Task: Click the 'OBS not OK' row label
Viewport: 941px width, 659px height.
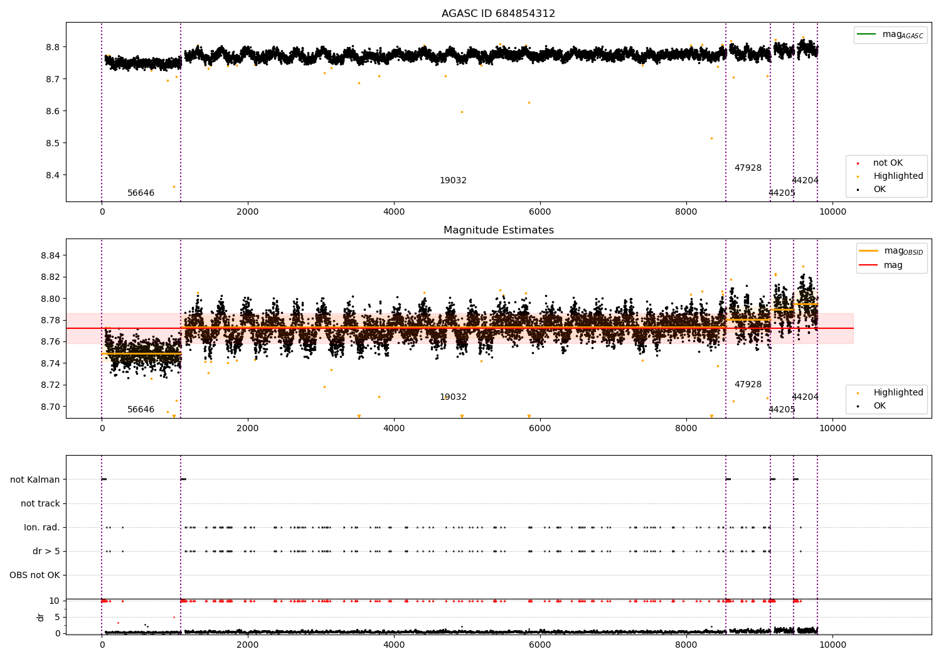Action: click(x=35, y=575)
